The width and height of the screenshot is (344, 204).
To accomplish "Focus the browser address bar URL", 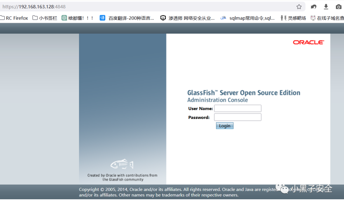I will pyautogui.click(x=34, y=7).
